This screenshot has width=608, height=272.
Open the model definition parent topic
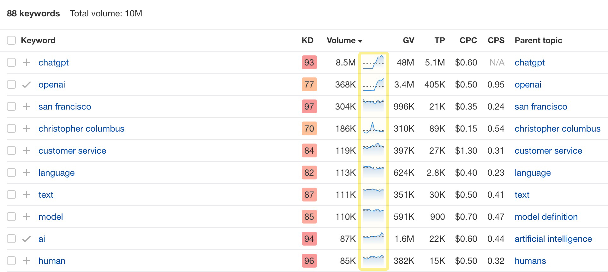point(546,217)
